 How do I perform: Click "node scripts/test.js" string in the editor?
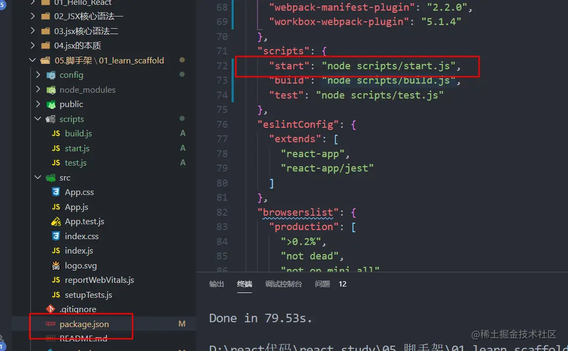click(380, 95)
